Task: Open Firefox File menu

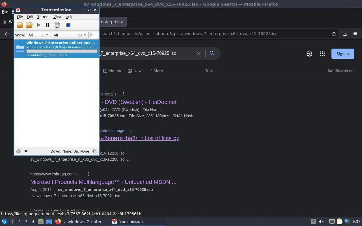Action: tap(5, 12)
